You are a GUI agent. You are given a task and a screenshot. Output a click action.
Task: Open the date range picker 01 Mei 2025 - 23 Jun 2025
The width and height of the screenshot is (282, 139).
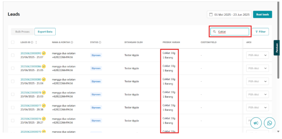(229, 15)
